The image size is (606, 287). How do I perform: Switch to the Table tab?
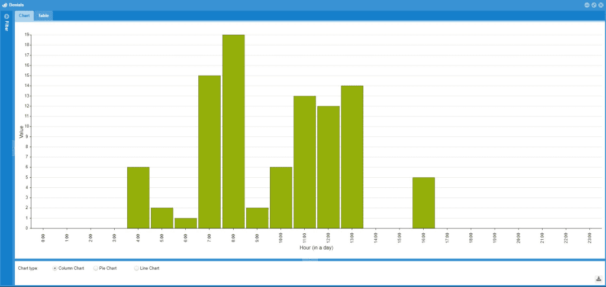pos(44,15)
